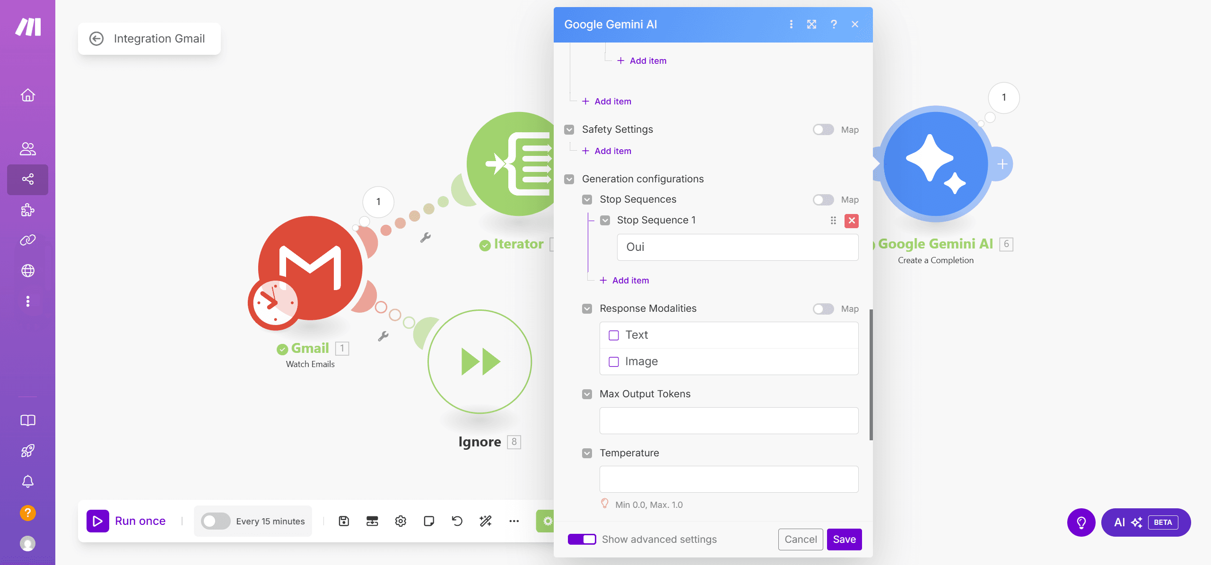1211x565 pixels.
Task: Click the lightbulb Explain flow button
Action: pos(1081,522)
